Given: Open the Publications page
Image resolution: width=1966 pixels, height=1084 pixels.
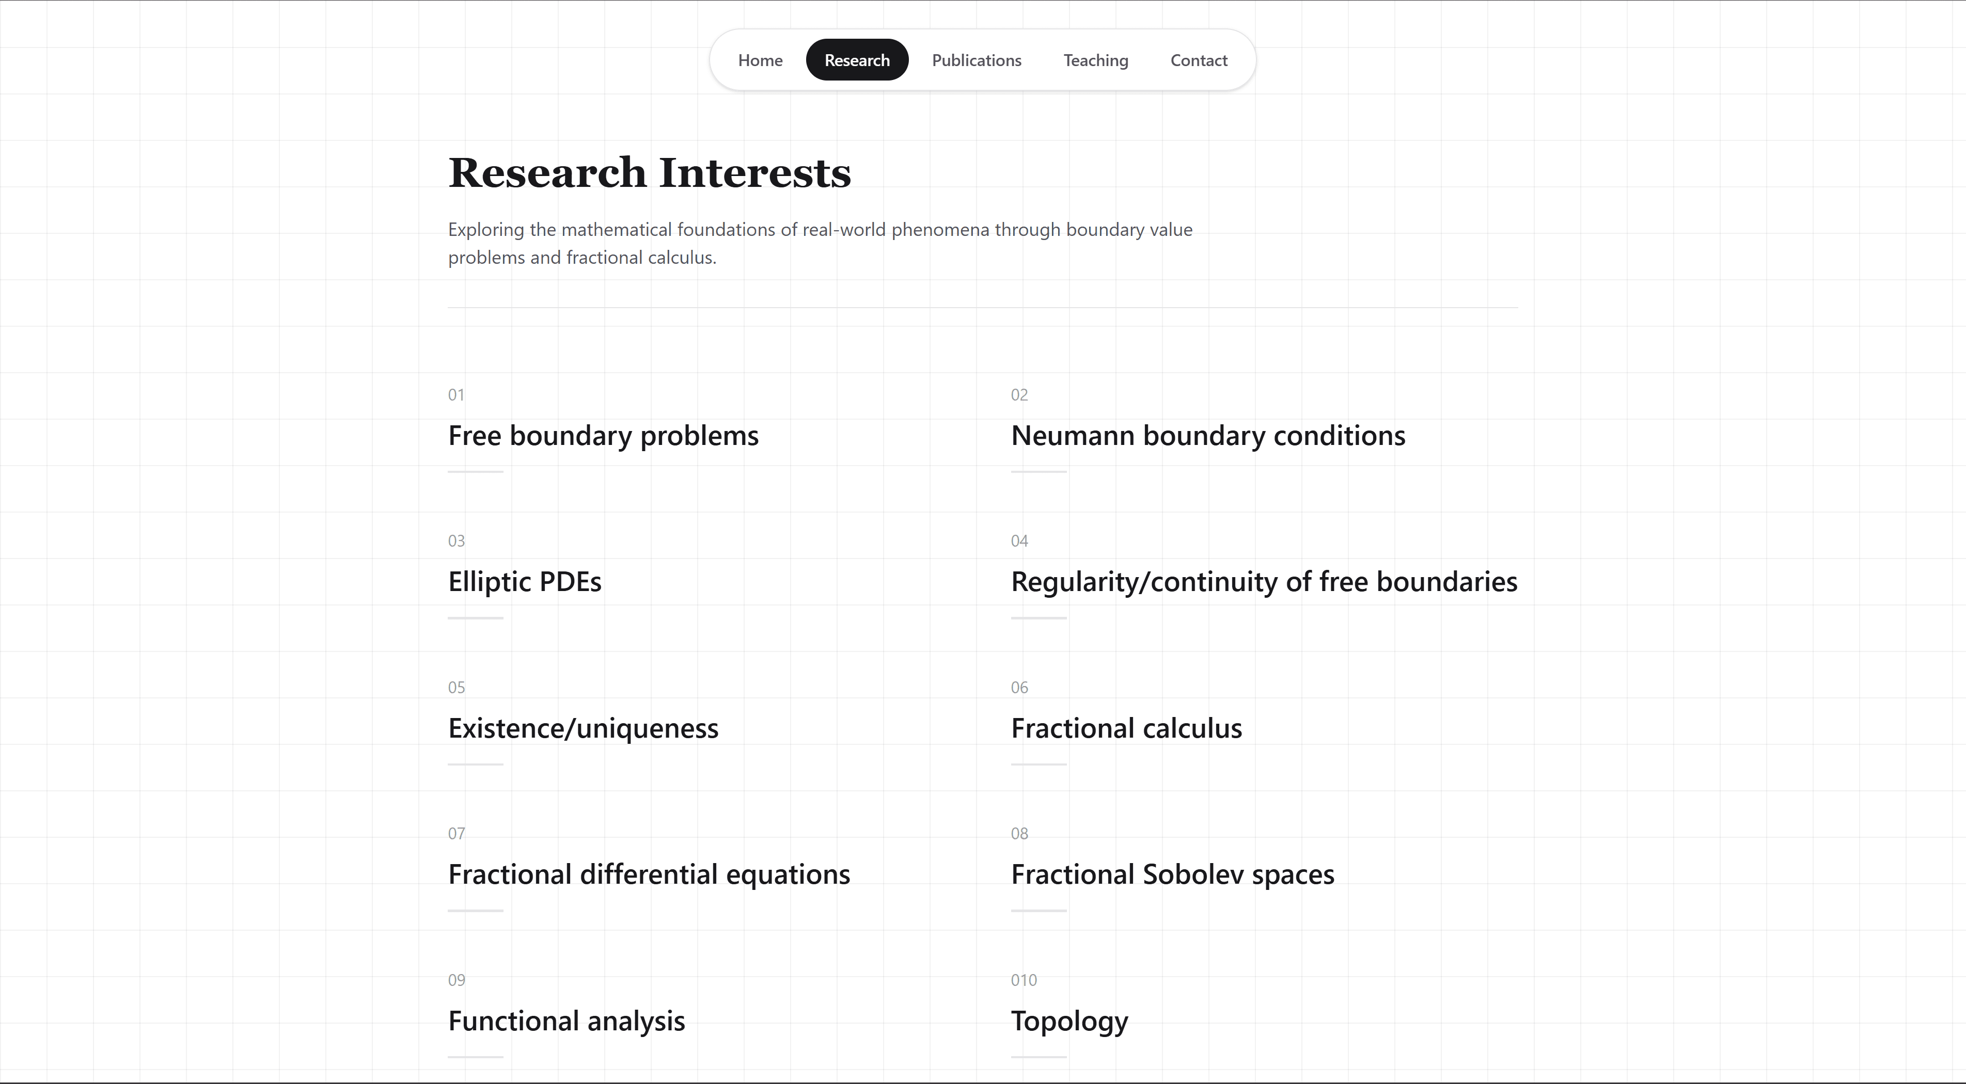Looking at the screenshot, I should pyautogui.click(x=976, y=60).
